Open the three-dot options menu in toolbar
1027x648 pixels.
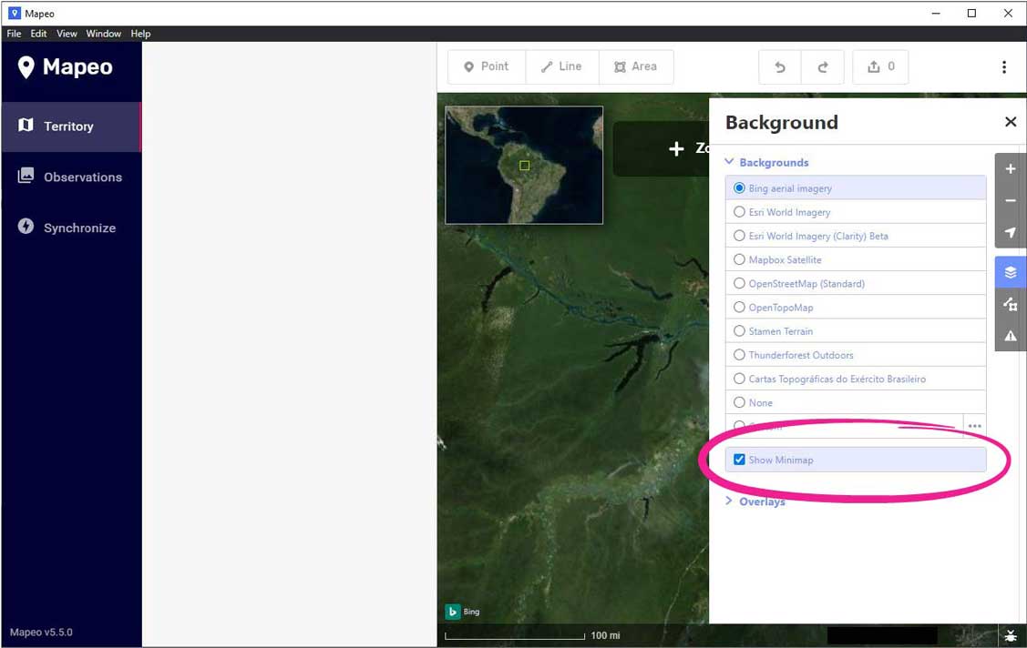pos(1004,66)
